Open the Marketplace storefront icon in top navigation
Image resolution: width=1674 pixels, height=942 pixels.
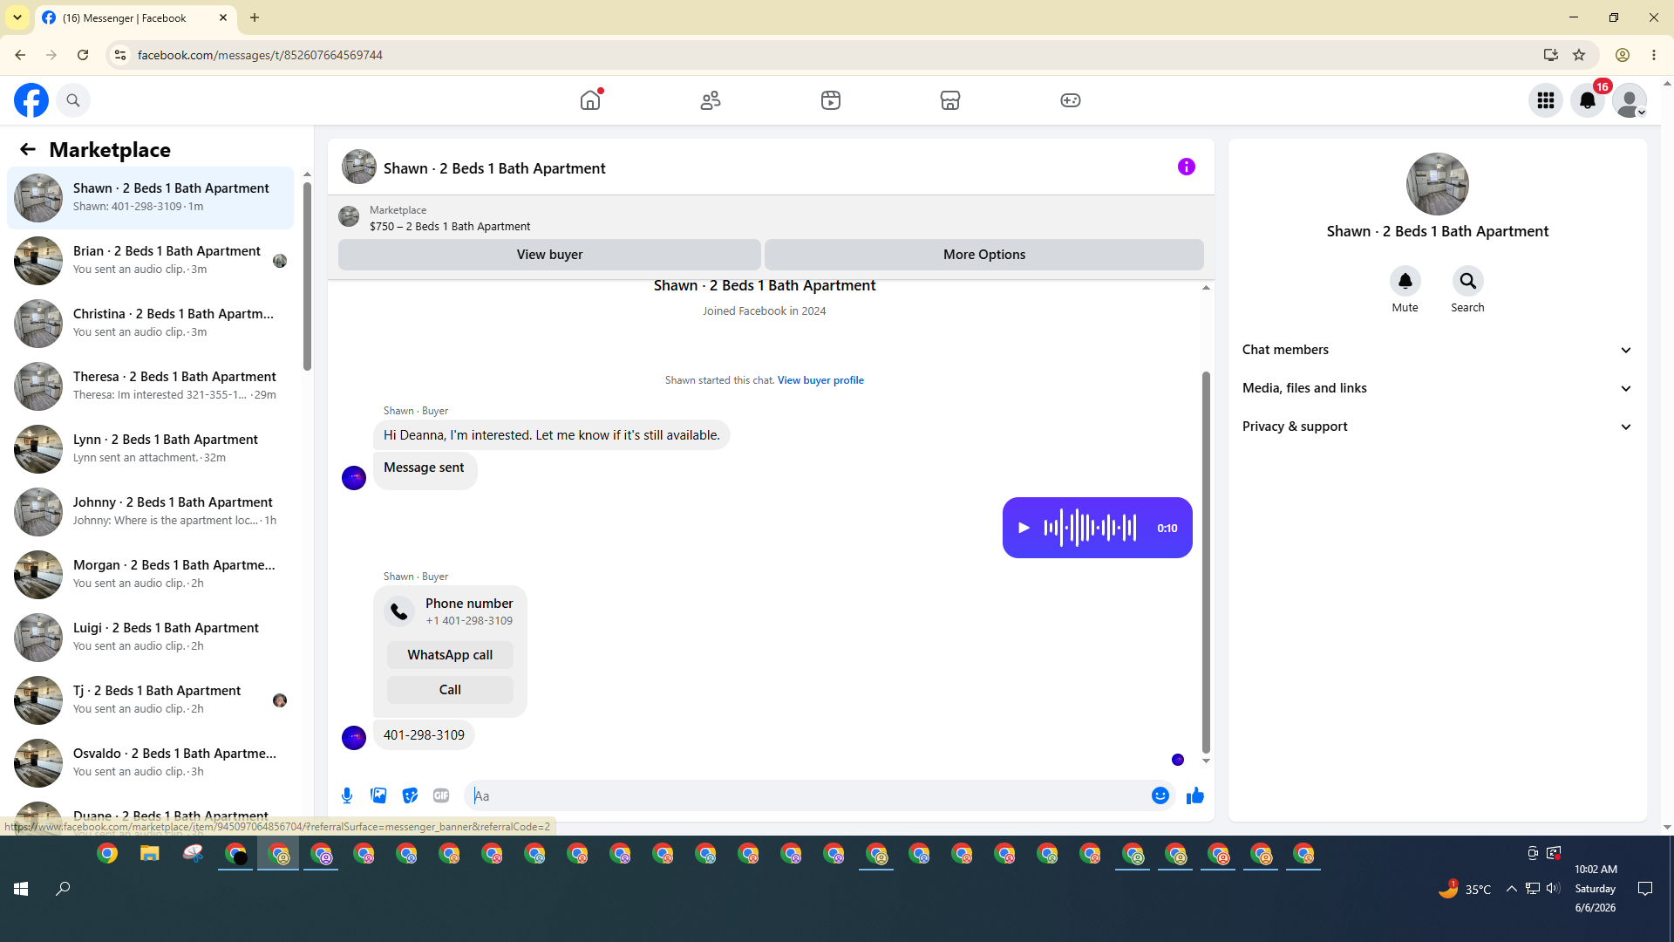coord(950,100)
